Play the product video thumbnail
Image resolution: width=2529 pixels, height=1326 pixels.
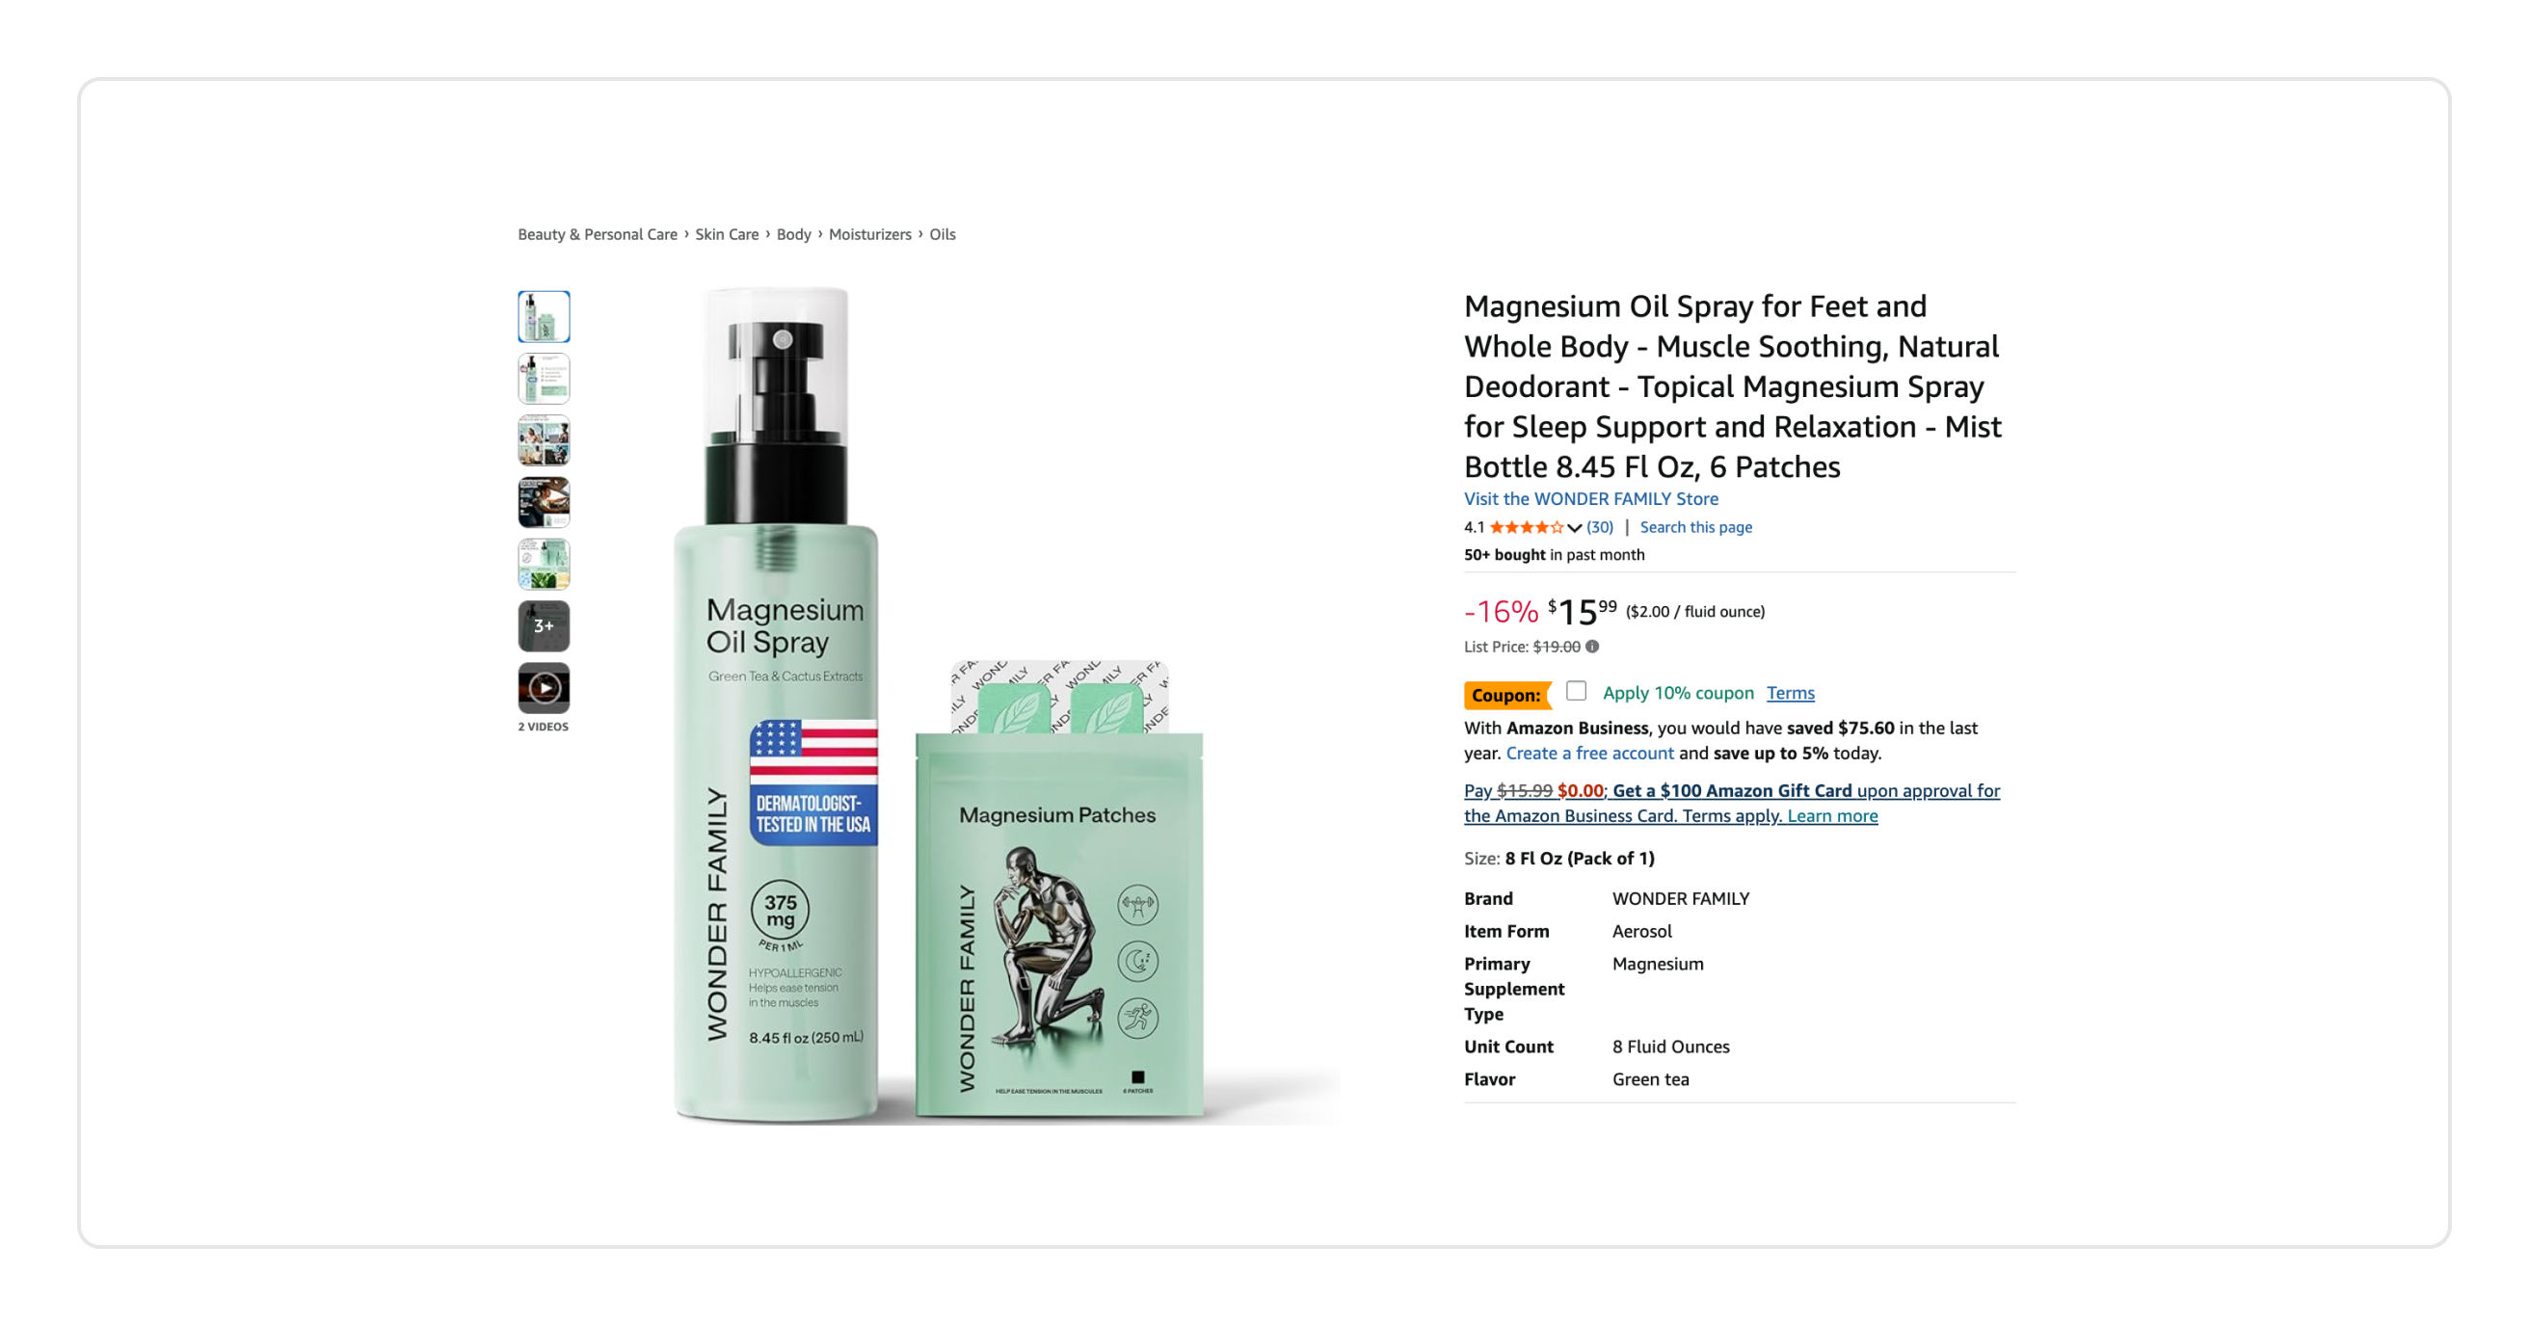pyautogui.click(x=544, y=688)
